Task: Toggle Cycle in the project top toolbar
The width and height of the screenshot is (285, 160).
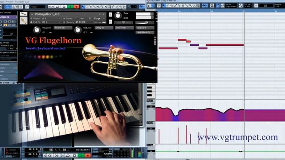Action: point(57,7)
